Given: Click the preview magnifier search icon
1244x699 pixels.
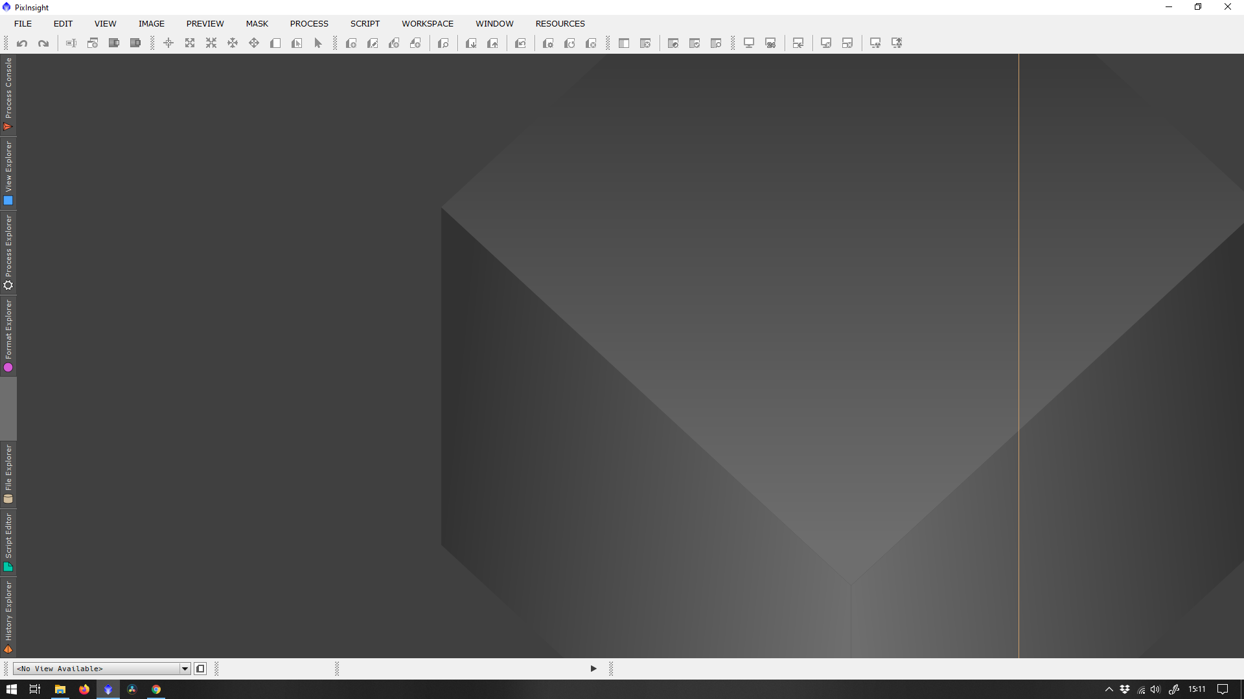Looking at the screenshot, I should (x=443, y=43).
